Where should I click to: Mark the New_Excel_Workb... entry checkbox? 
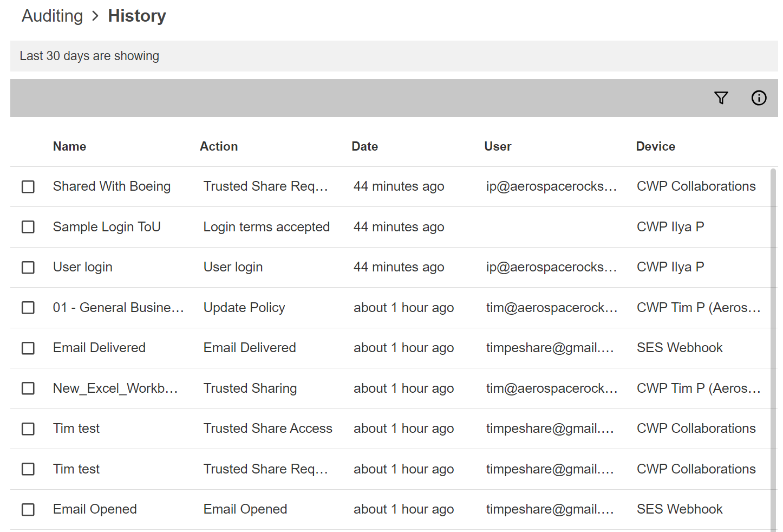click(x=28, y=388)
